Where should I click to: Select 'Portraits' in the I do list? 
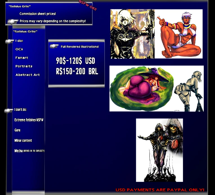click(24, 66)
